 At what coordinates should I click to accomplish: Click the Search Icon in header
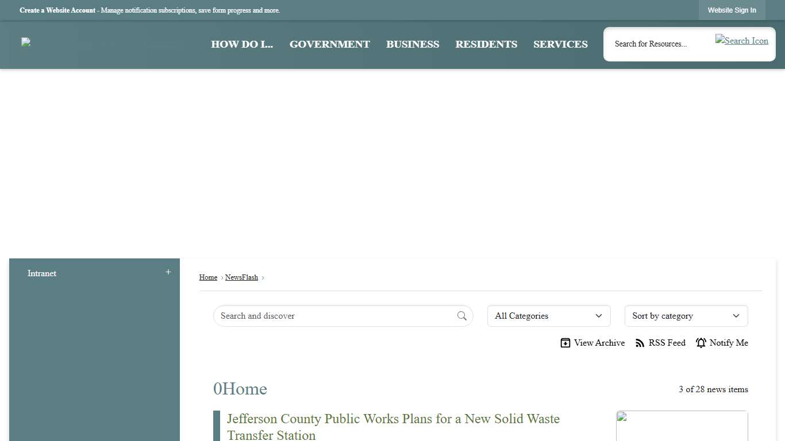(741, 41)
